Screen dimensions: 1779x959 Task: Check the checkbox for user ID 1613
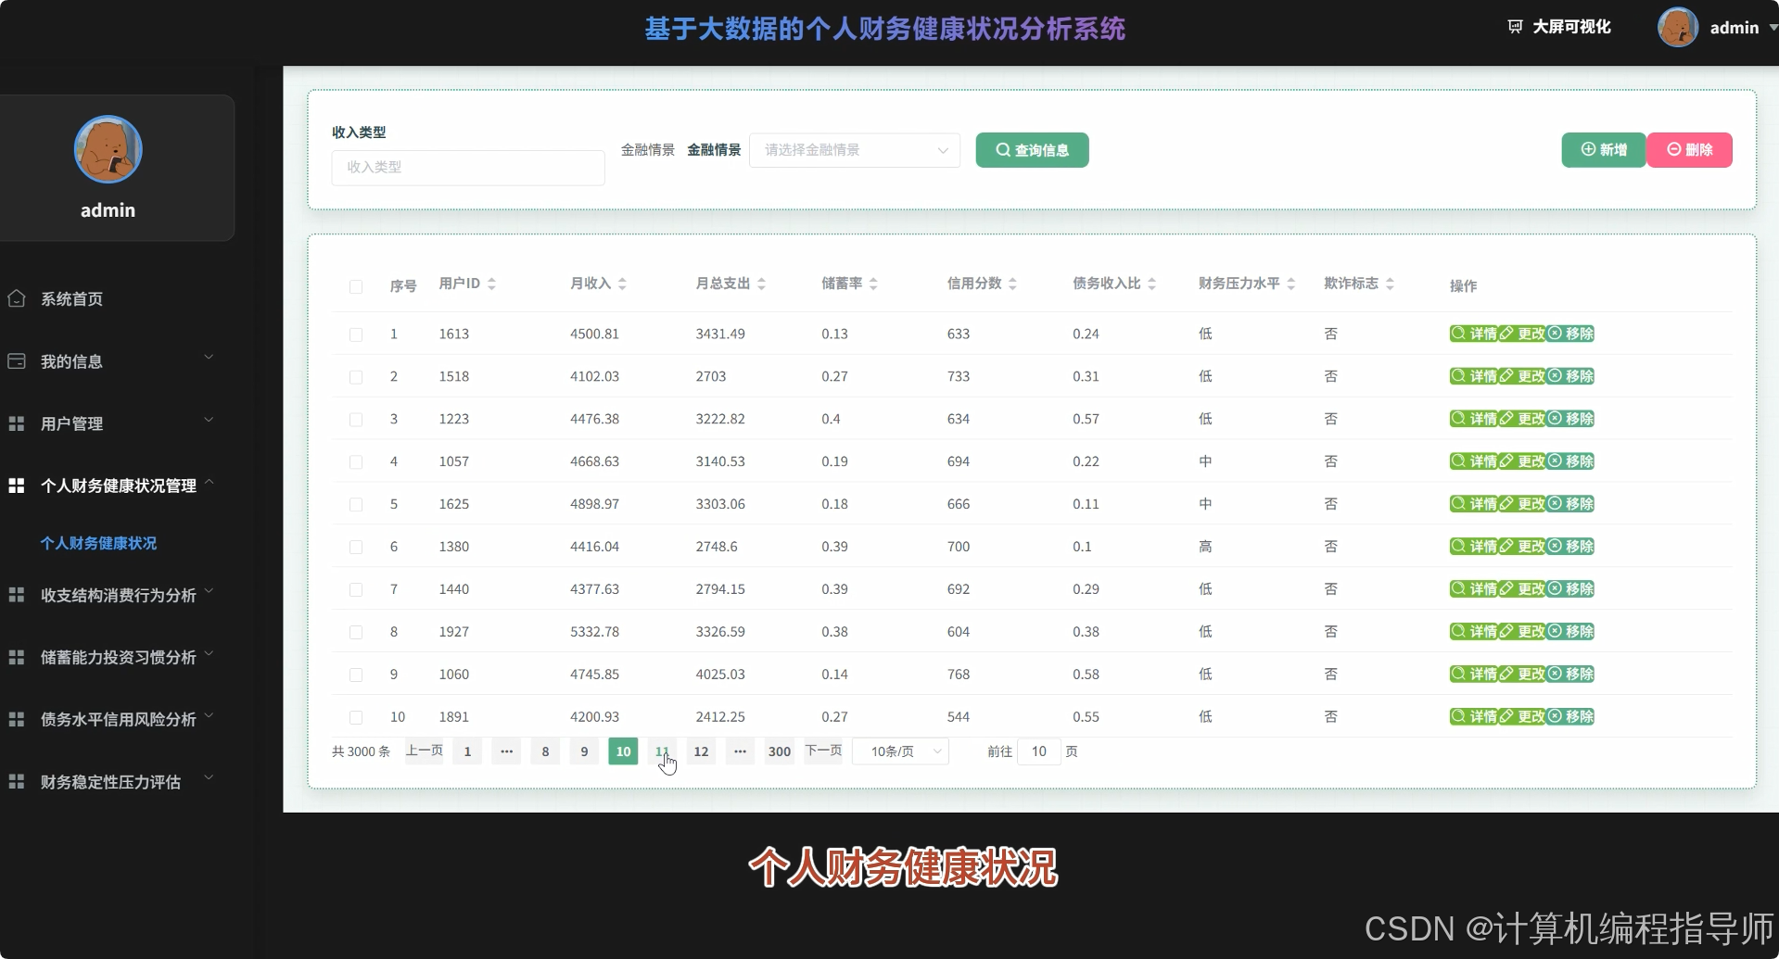356,334
